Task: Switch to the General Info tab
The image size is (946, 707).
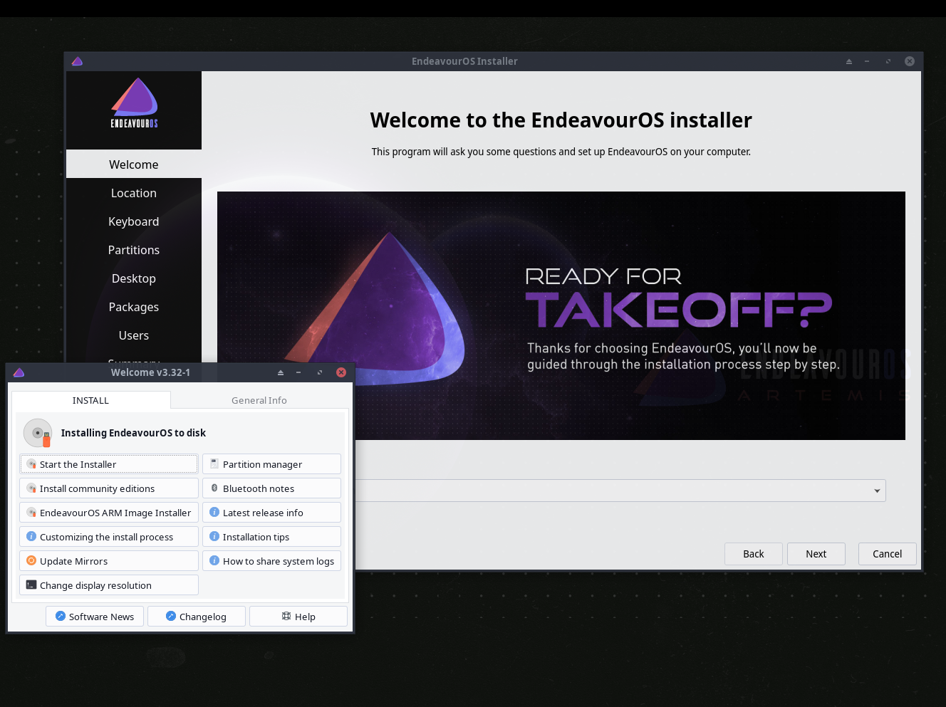Action: pyautogui.click(x=259, y=400)
